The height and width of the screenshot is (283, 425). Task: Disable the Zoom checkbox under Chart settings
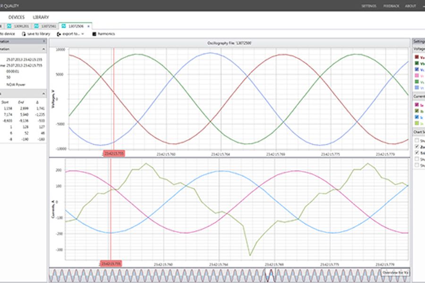[416, 147]
